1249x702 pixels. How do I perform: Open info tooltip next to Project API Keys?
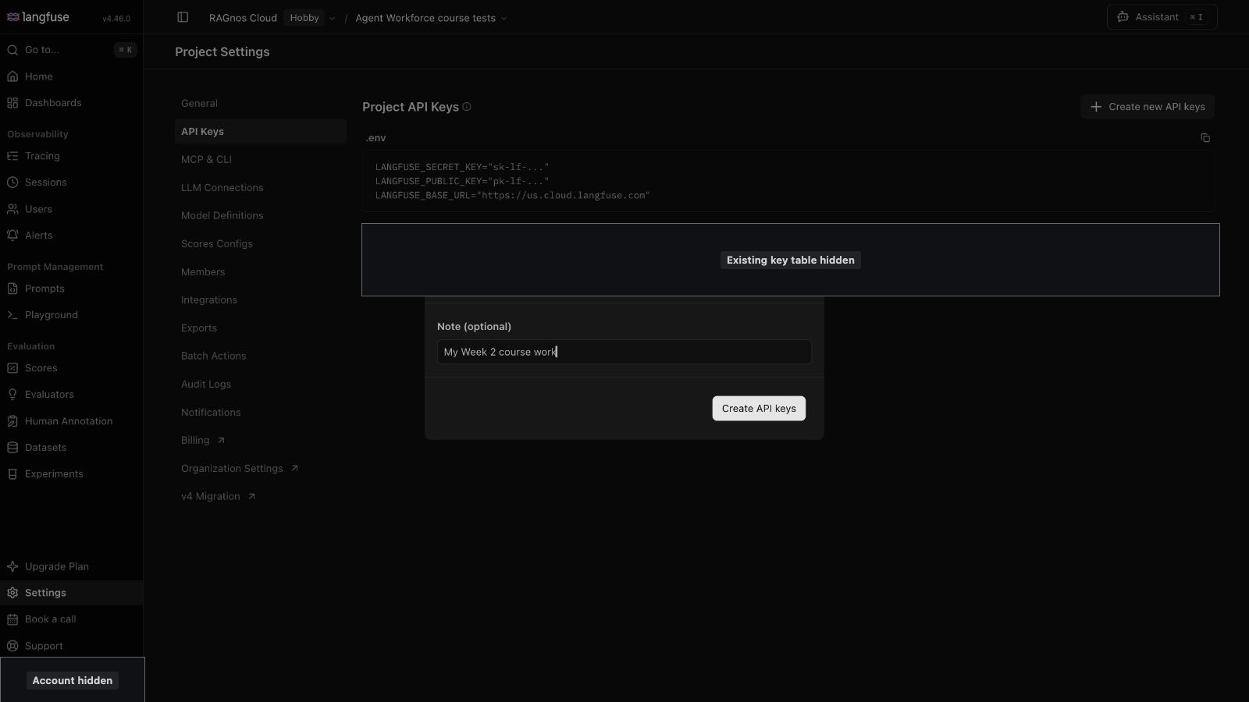[x=467, y=107]
